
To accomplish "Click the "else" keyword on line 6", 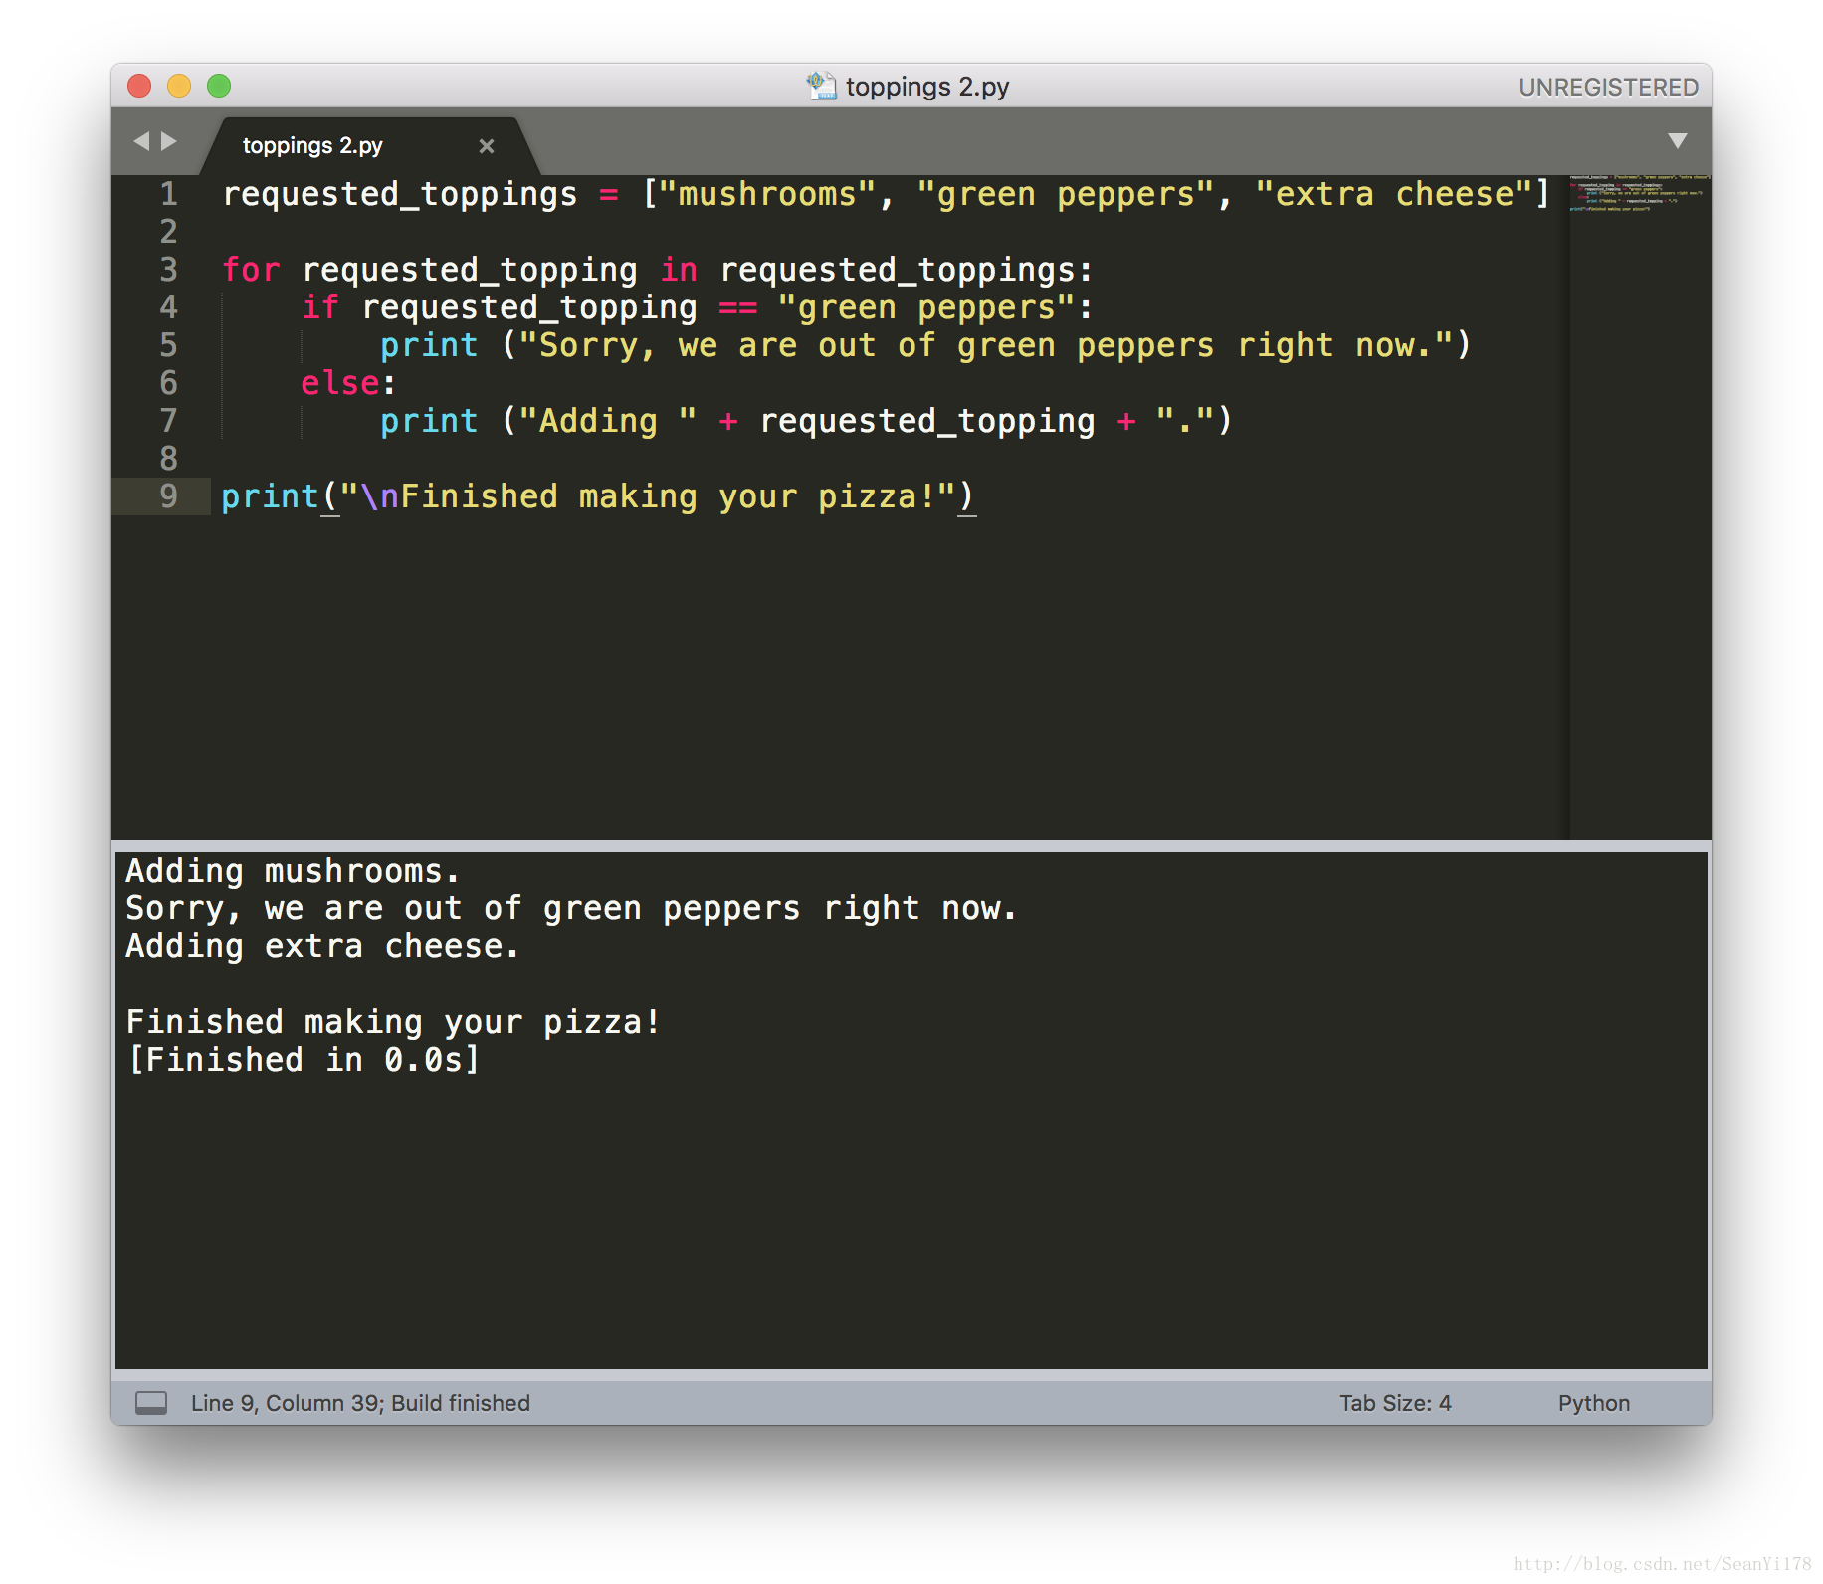I will (x=340, y=383).
